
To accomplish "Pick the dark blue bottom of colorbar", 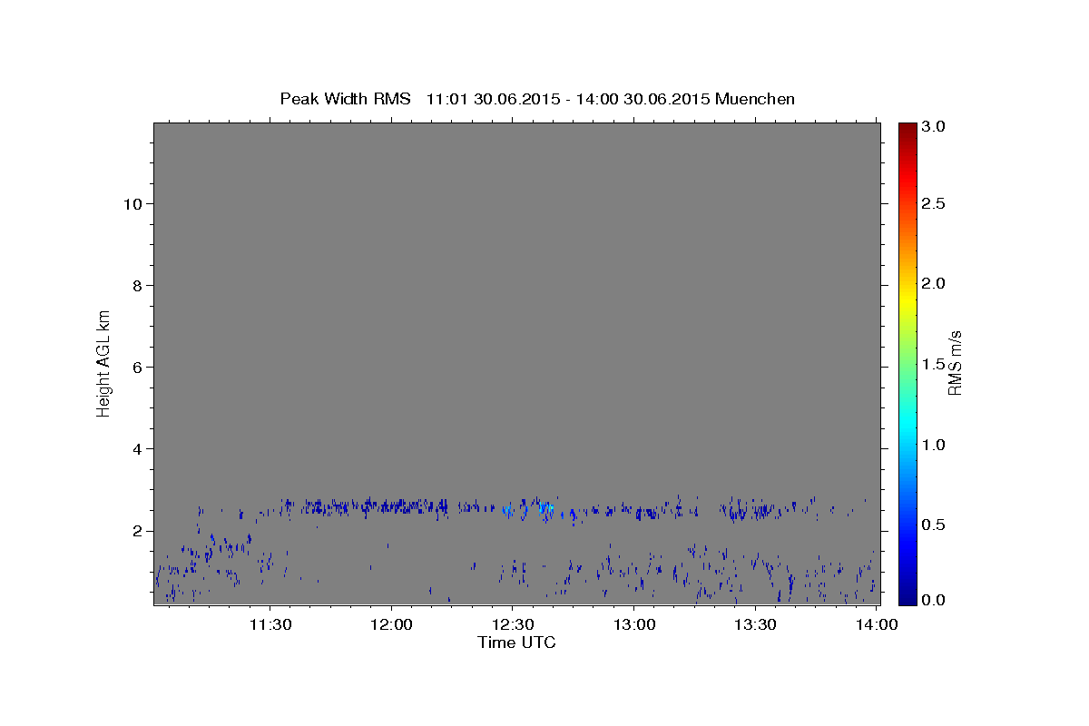I will coord(907,599).
